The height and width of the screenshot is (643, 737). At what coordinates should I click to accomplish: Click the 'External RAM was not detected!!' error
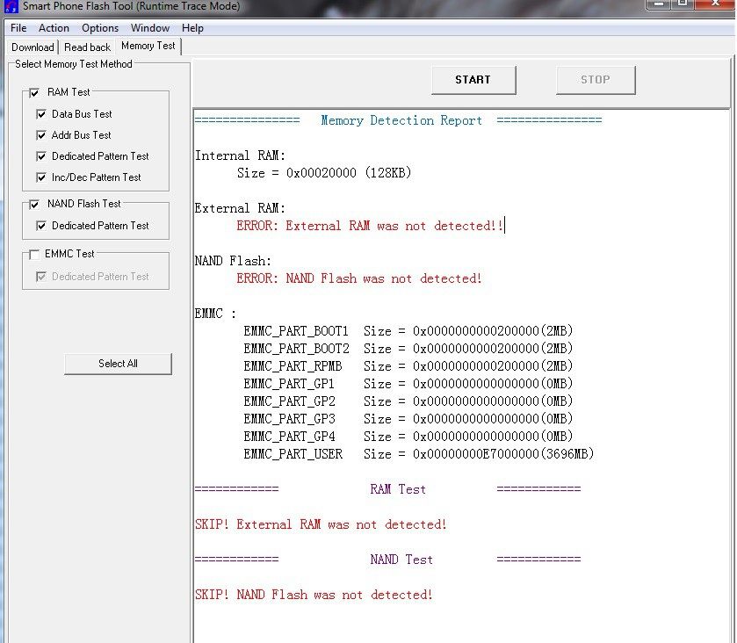[x=370, y=226]
